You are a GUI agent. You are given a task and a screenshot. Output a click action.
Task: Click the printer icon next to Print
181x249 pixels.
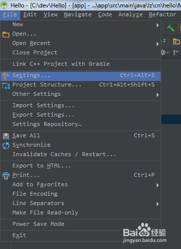point(6,175)
